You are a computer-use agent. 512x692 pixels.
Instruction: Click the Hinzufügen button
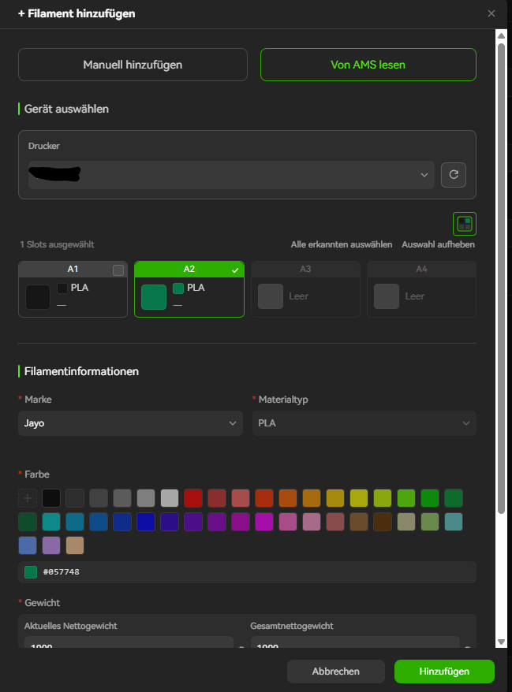(444, 672)
